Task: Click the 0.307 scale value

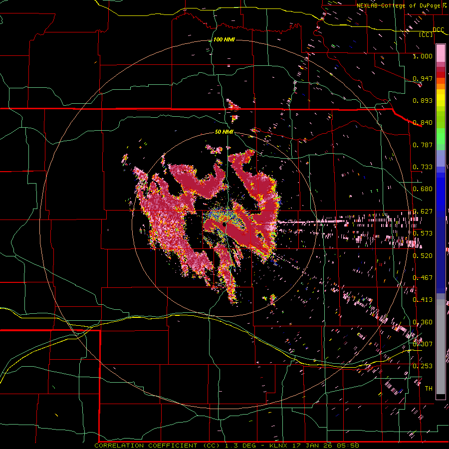Action: coord(423,344)
